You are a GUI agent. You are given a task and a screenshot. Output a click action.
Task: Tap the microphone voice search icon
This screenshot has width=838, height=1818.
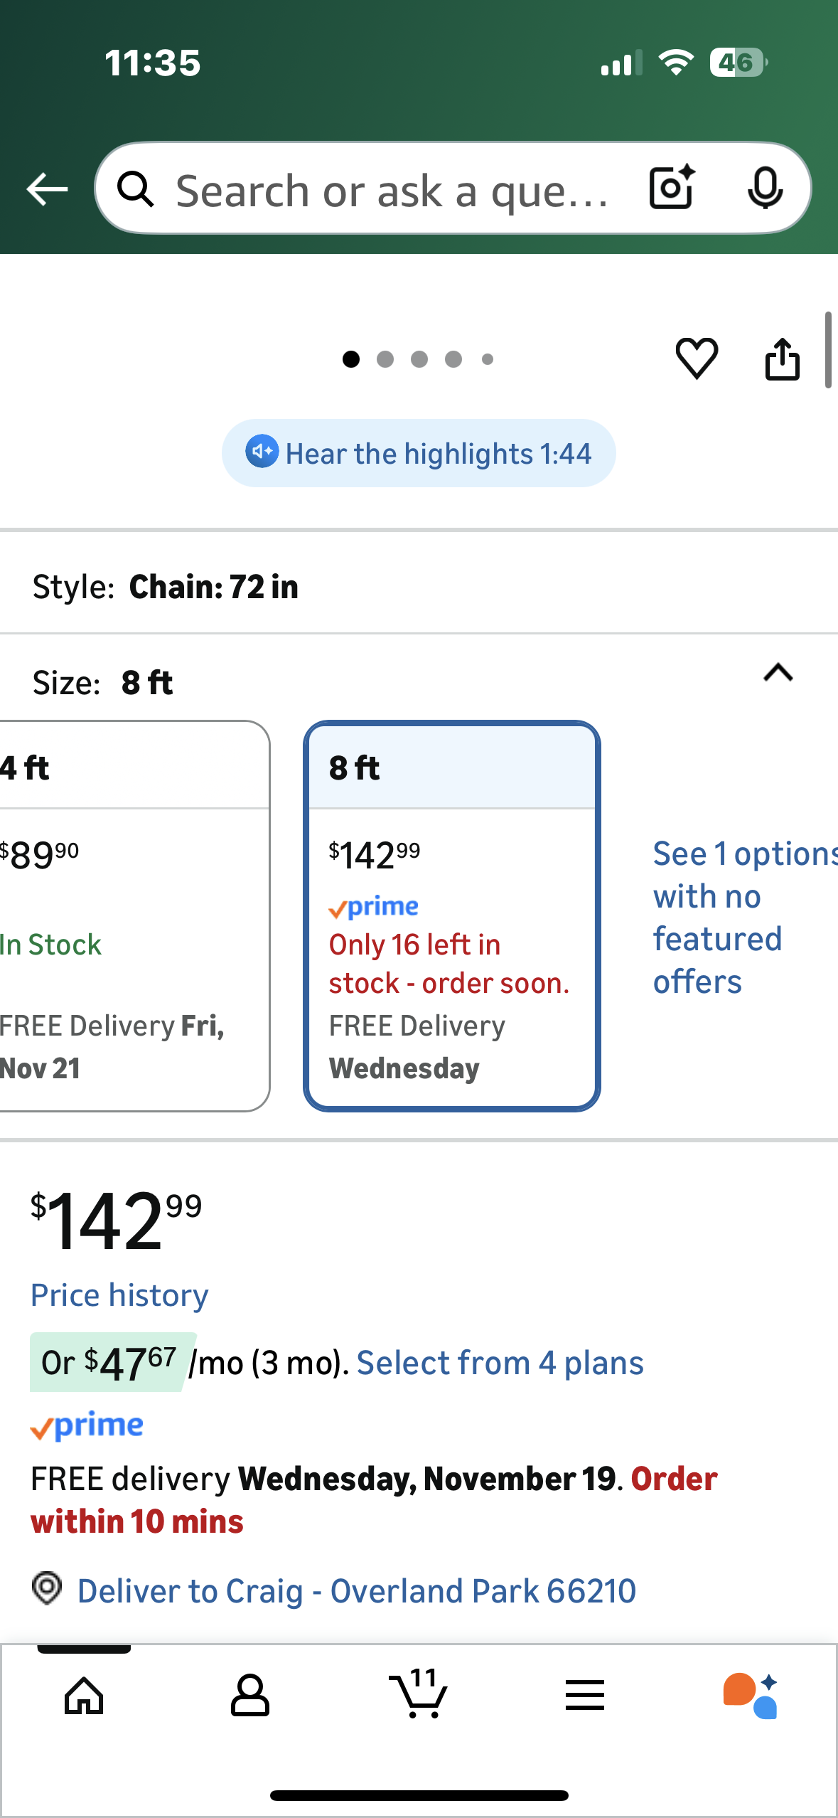(x=765, y=188)
